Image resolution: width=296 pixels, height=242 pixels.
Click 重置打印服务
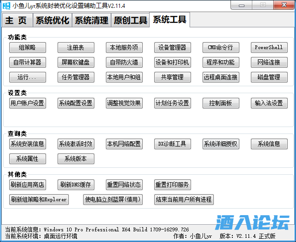[x=172, y=185]
